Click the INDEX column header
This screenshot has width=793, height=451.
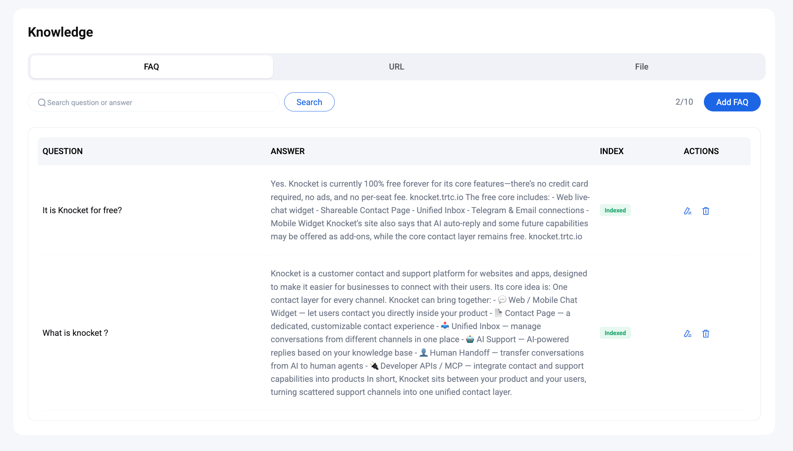click(x=611, y=151)
